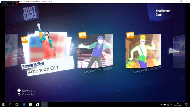This screenshot has width=190, height=107.
Task: Click the Navigate hint label
Action: [28, 91]
